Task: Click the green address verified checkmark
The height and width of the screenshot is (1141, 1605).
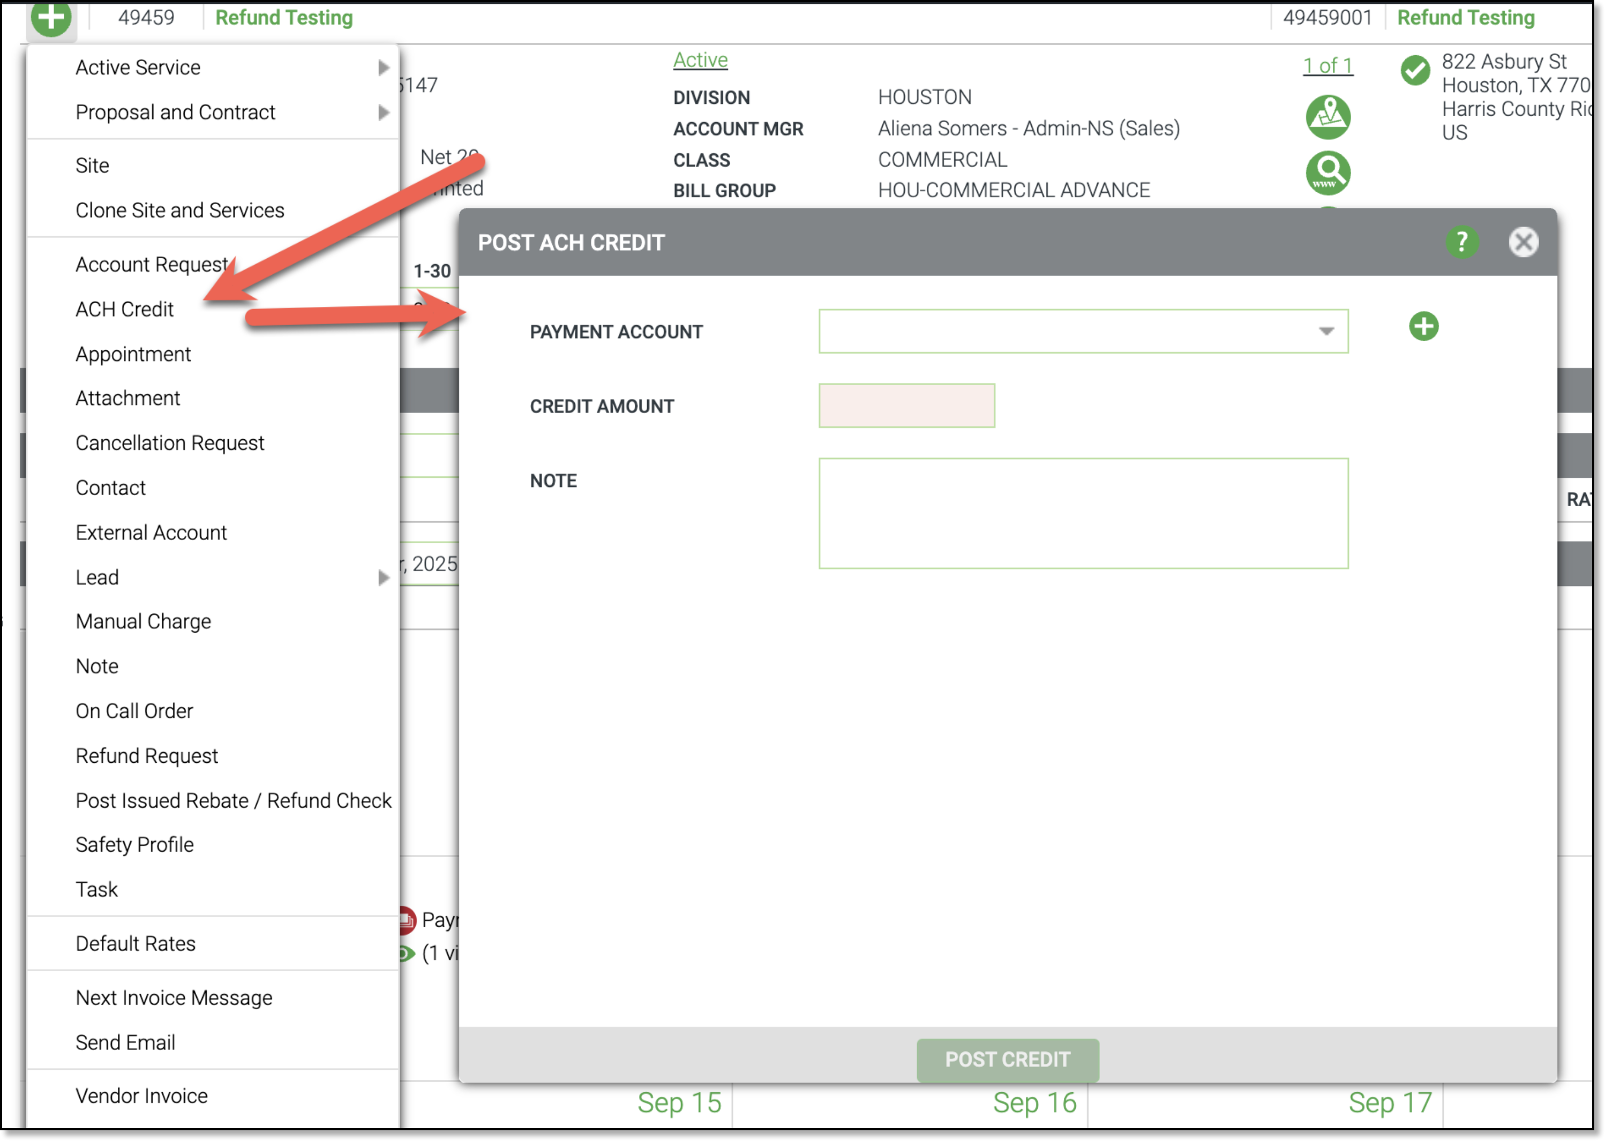Action: [x=1415, y=70]
